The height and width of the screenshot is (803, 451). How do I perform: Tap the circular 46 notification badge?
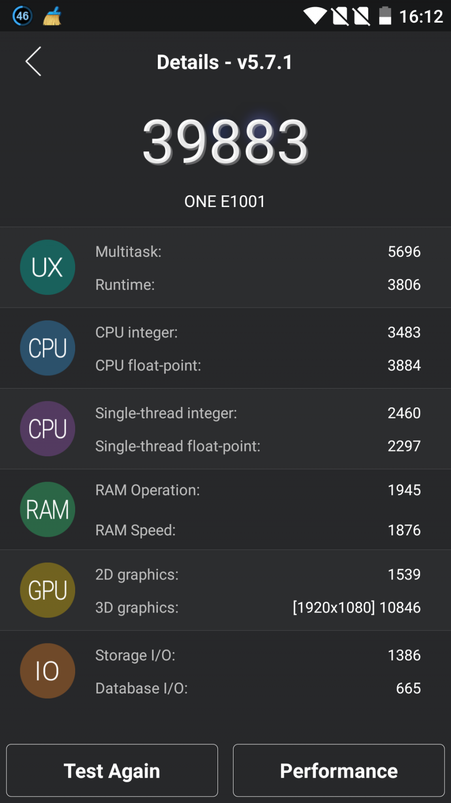(22, 16)
